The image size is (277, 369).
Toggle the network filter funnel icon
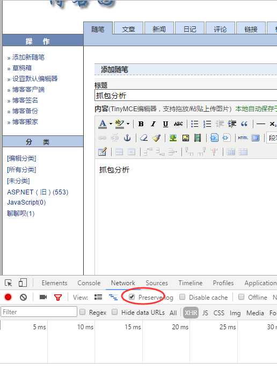pos(58,298)
